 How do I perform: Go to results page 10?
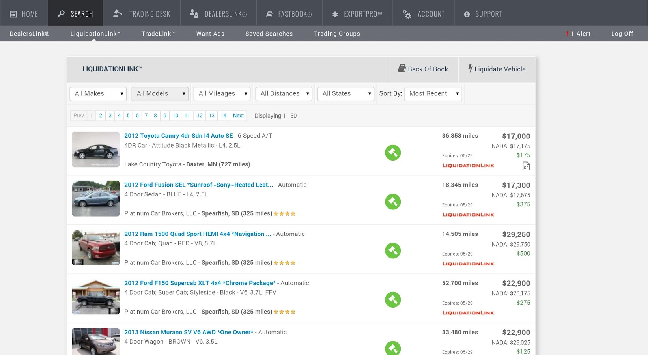pos(176,116)
